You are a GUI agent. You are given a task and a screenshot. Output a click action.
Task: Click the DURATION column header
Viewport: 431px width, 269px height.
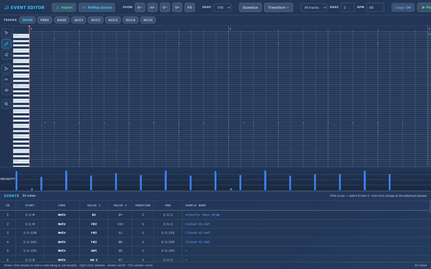pyautogui.click(x=143, y=205)
